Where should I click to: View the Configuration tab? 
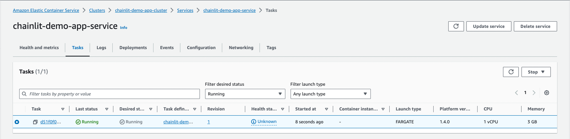201,48
